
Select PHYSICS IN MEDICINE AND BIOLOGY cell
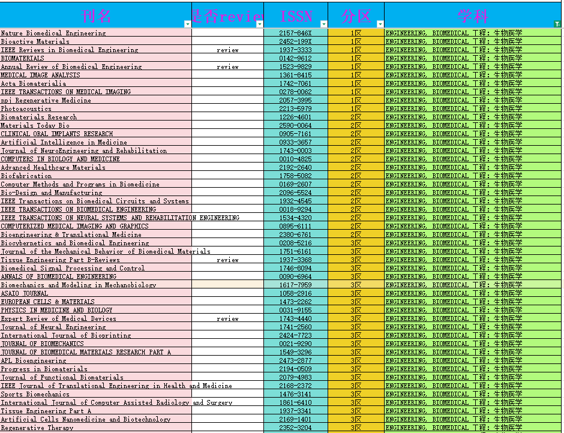point(95,309)
